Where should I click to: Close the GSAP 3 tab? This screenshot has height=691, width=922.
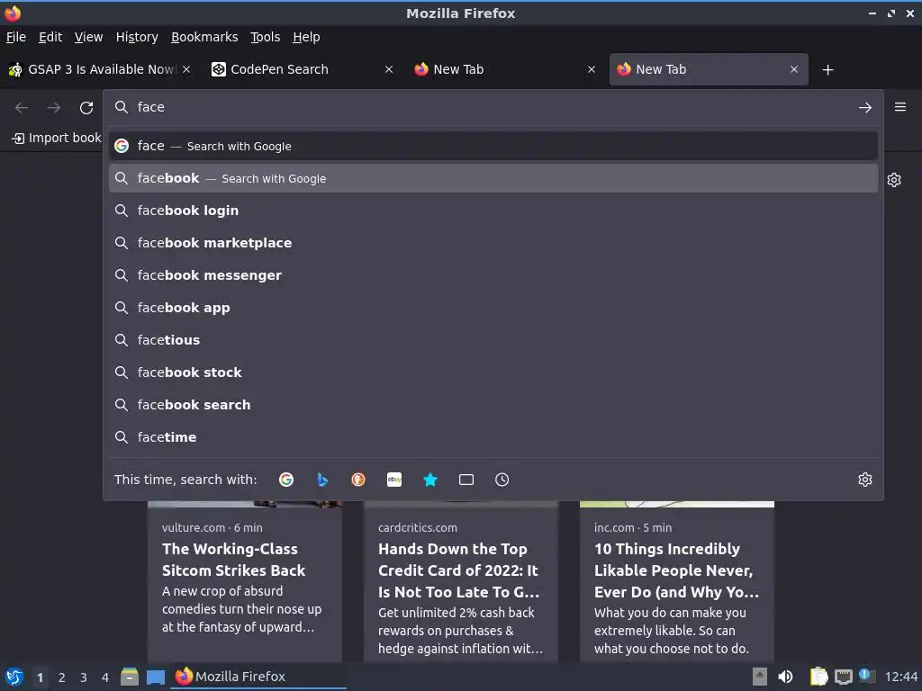(x=186, y=69)
